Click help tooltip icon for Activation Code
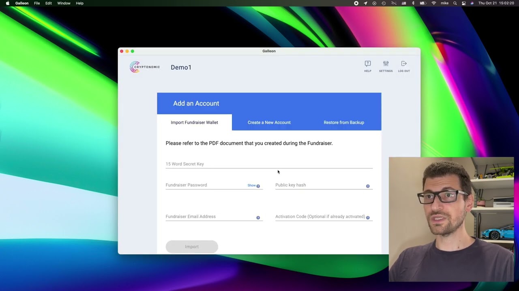The height and width of the screenshot is (291, 519). pos(368,217)
